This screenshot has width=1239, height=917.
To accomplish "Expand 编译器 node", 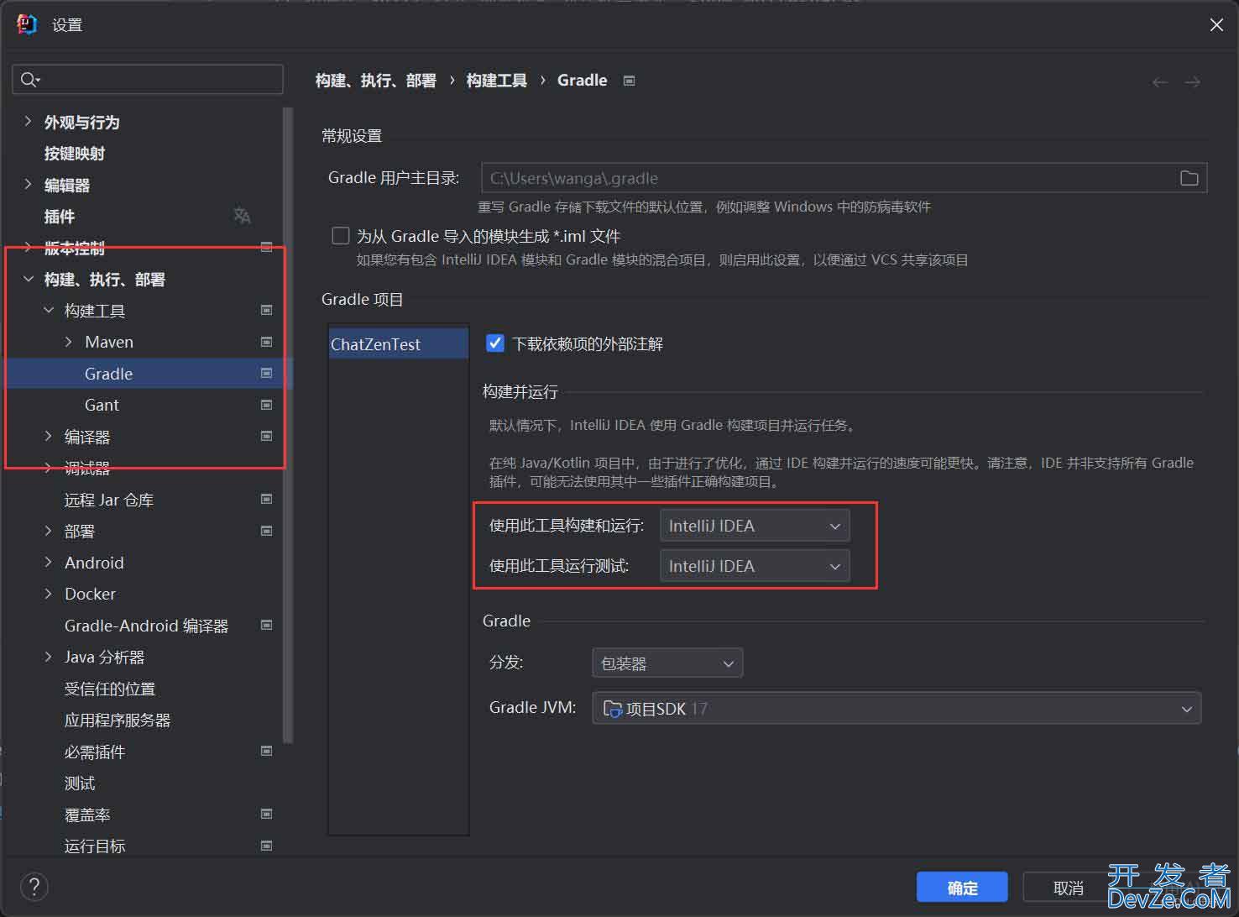I will point(49,436).
